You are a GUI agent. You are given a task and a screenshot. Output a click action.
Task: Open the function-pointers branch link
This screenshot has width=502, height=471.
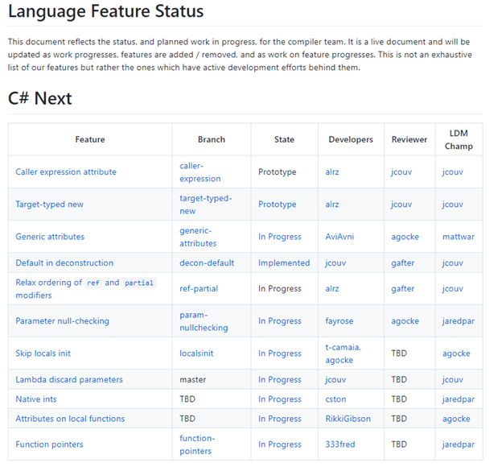click(197, 444)
